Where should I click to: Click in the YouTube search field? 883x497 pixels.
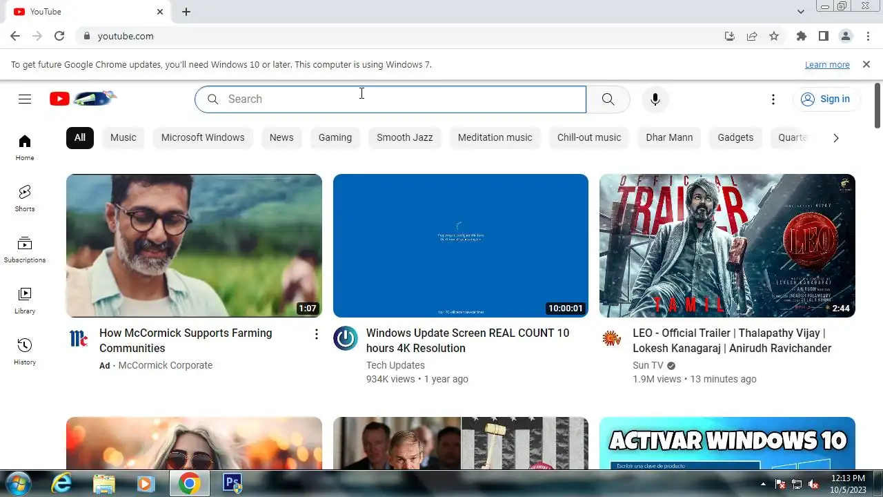[390, 99]
